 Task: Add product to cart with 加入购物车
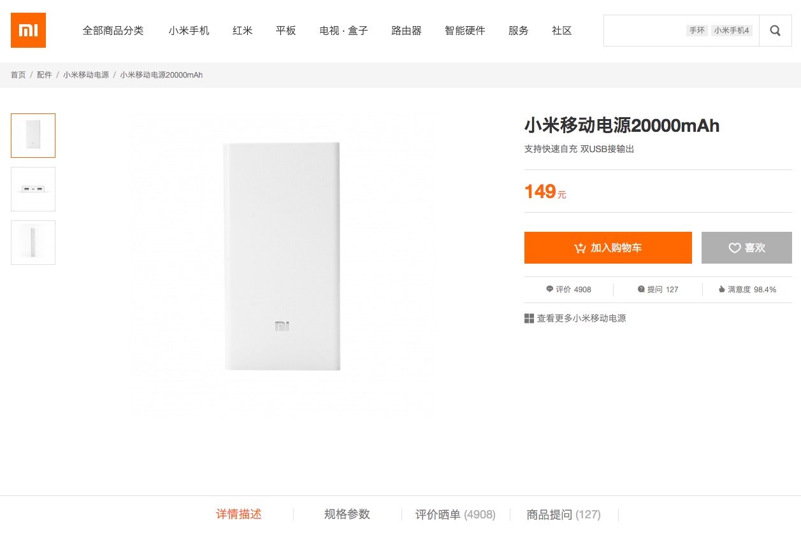[x=607, y=248]
